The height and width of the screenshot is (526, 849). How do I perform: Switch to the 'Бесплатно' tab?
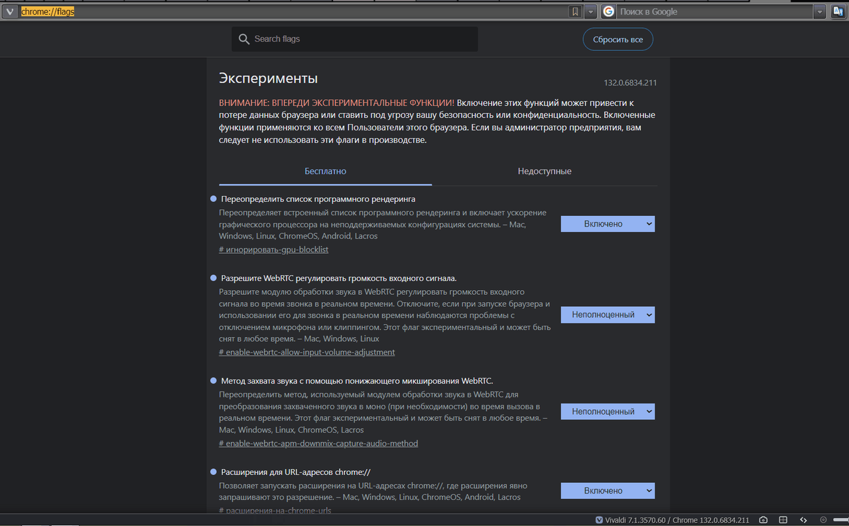[326, 171]
